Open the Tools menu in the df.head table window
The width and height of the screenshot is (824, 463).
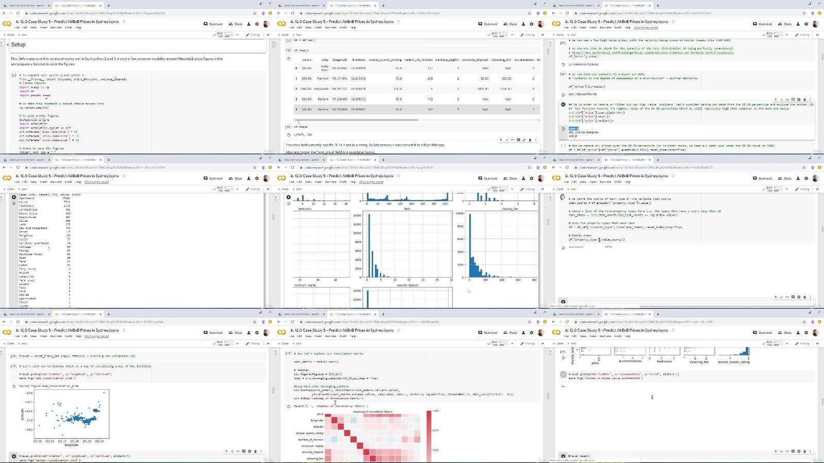(343, 28)
